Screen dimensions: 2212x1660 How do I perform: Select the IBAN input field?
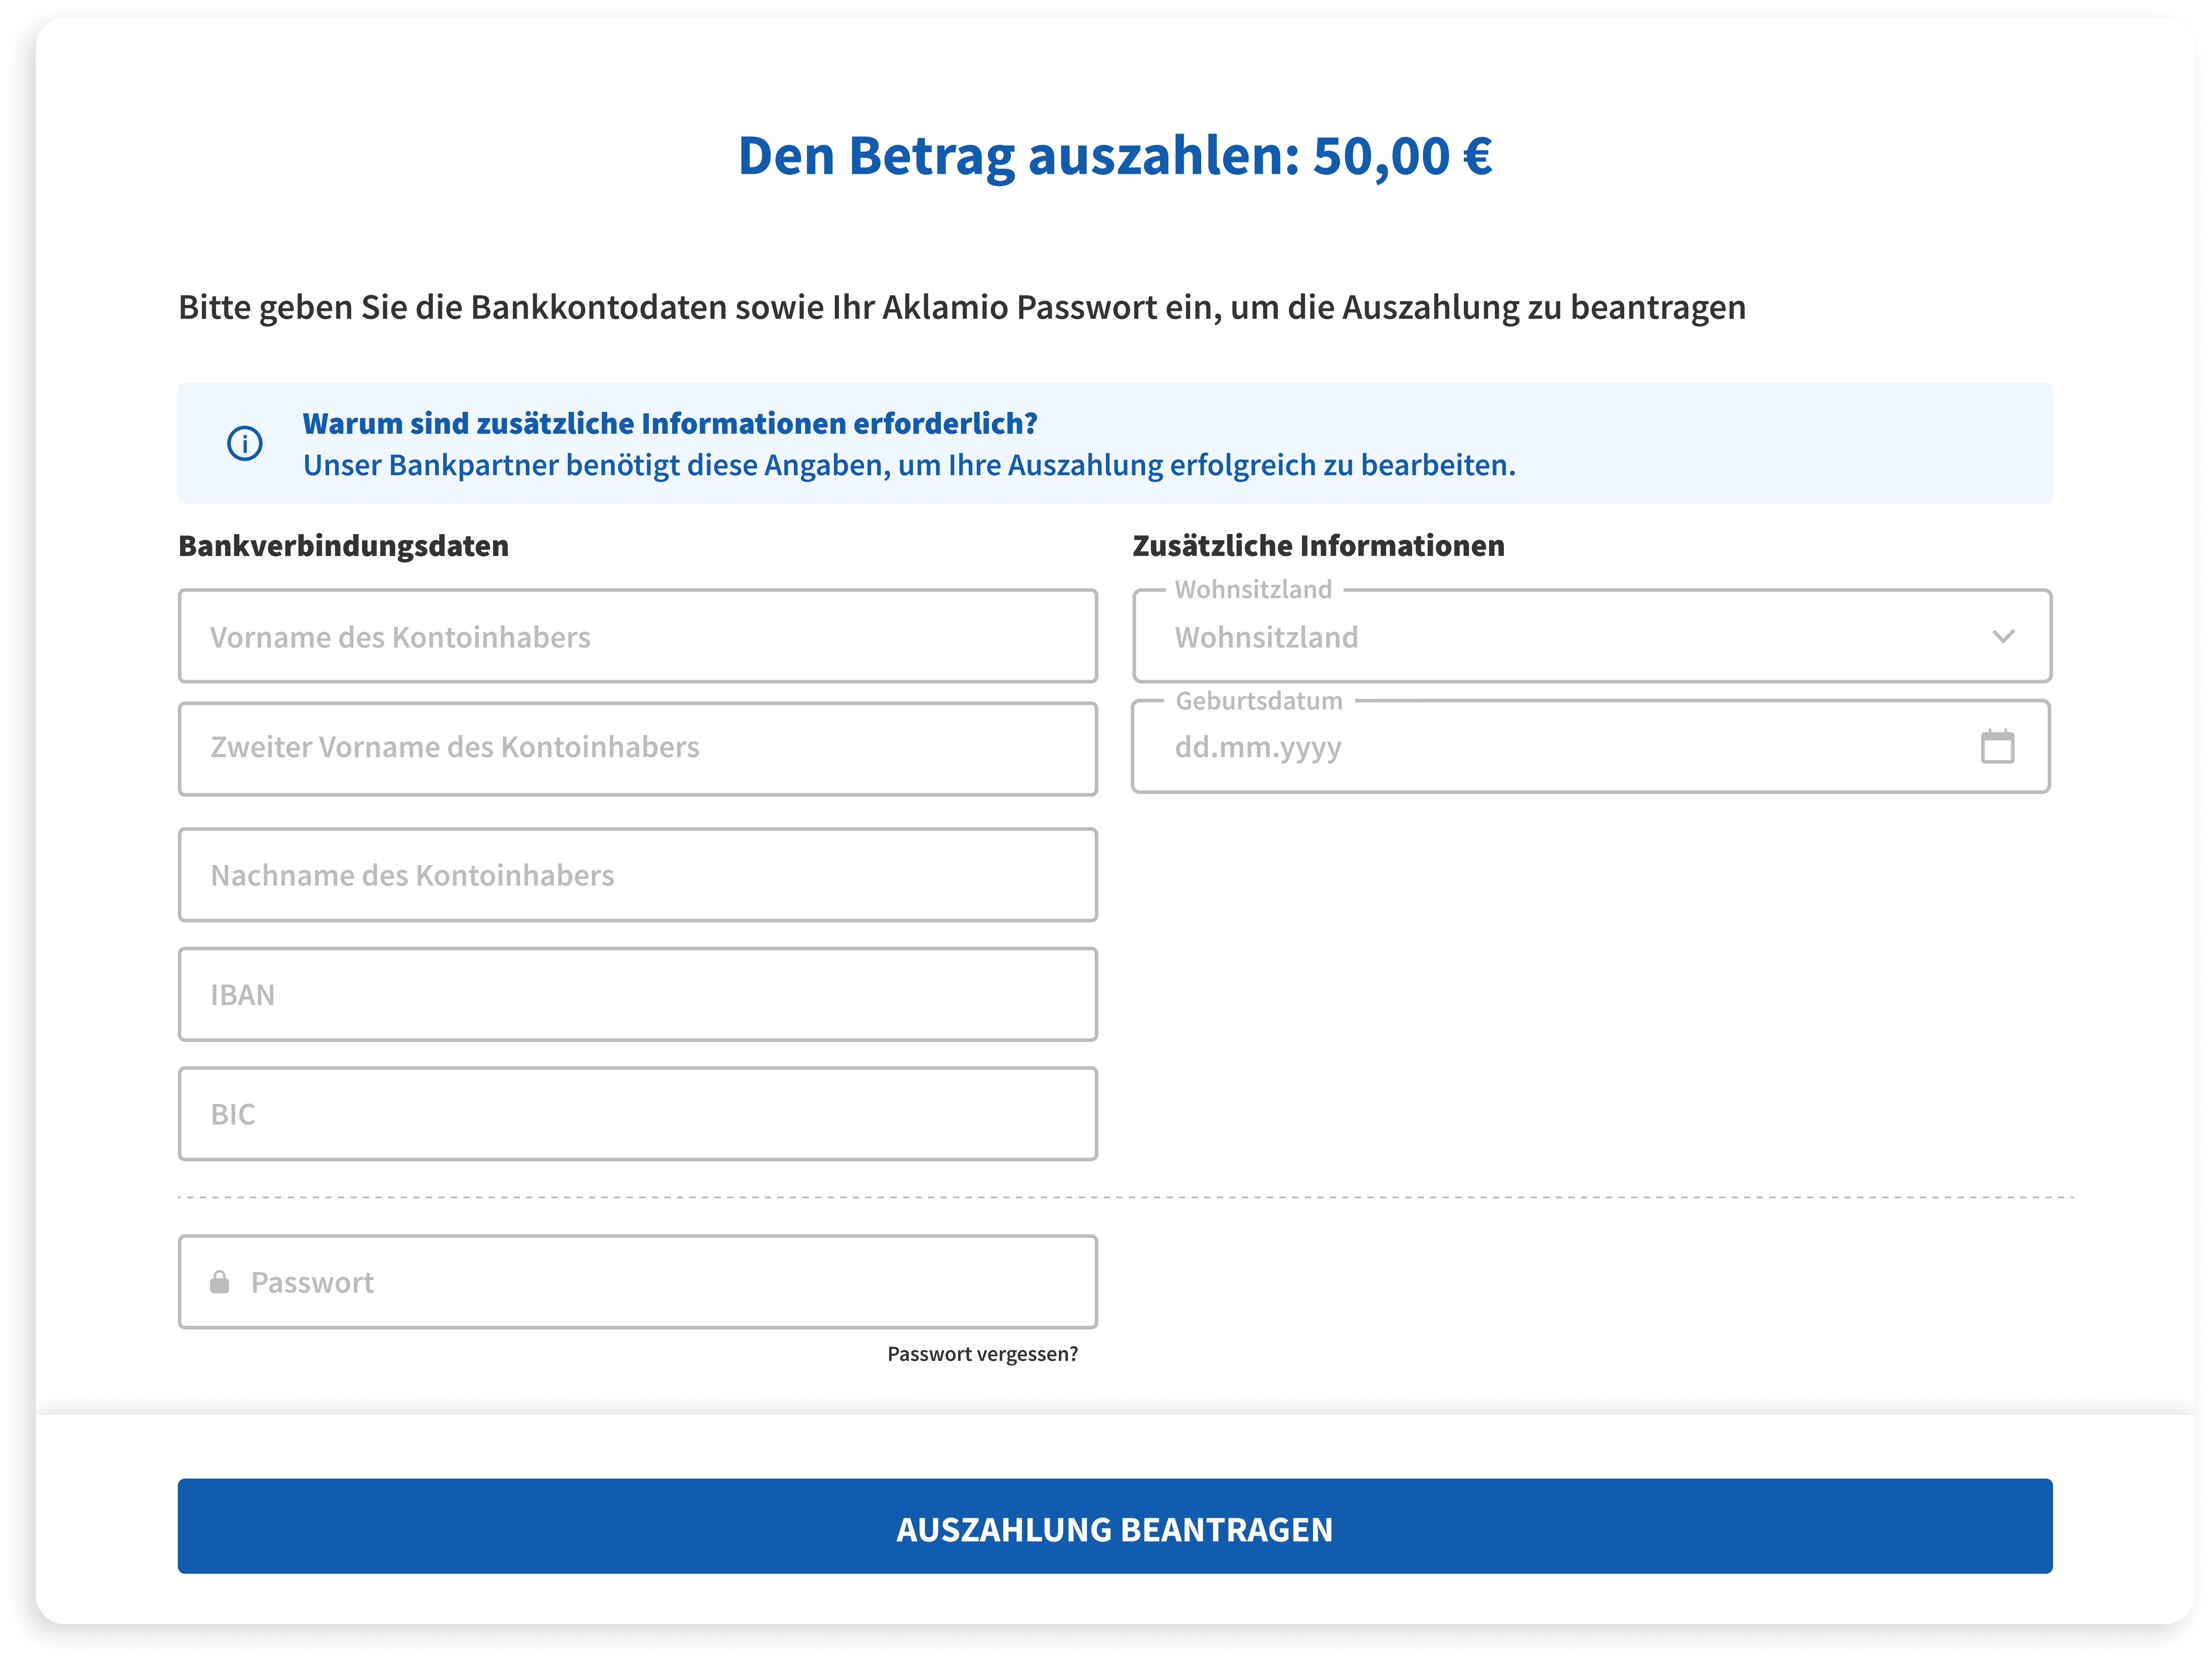637,994
